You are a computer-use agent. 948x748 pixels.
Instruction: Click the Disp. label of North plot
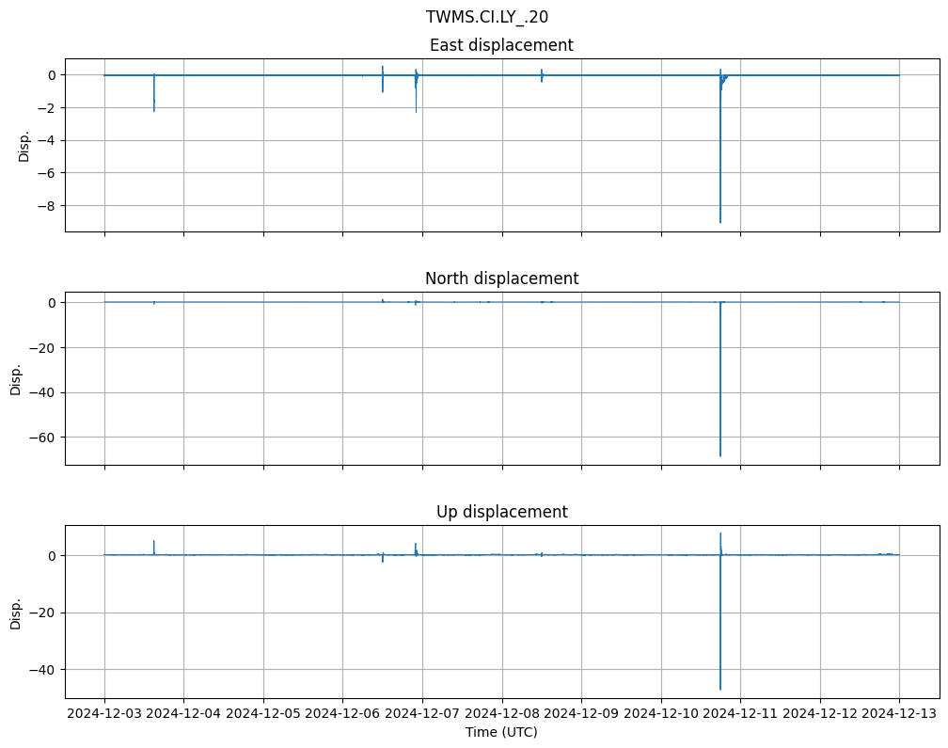16,378
